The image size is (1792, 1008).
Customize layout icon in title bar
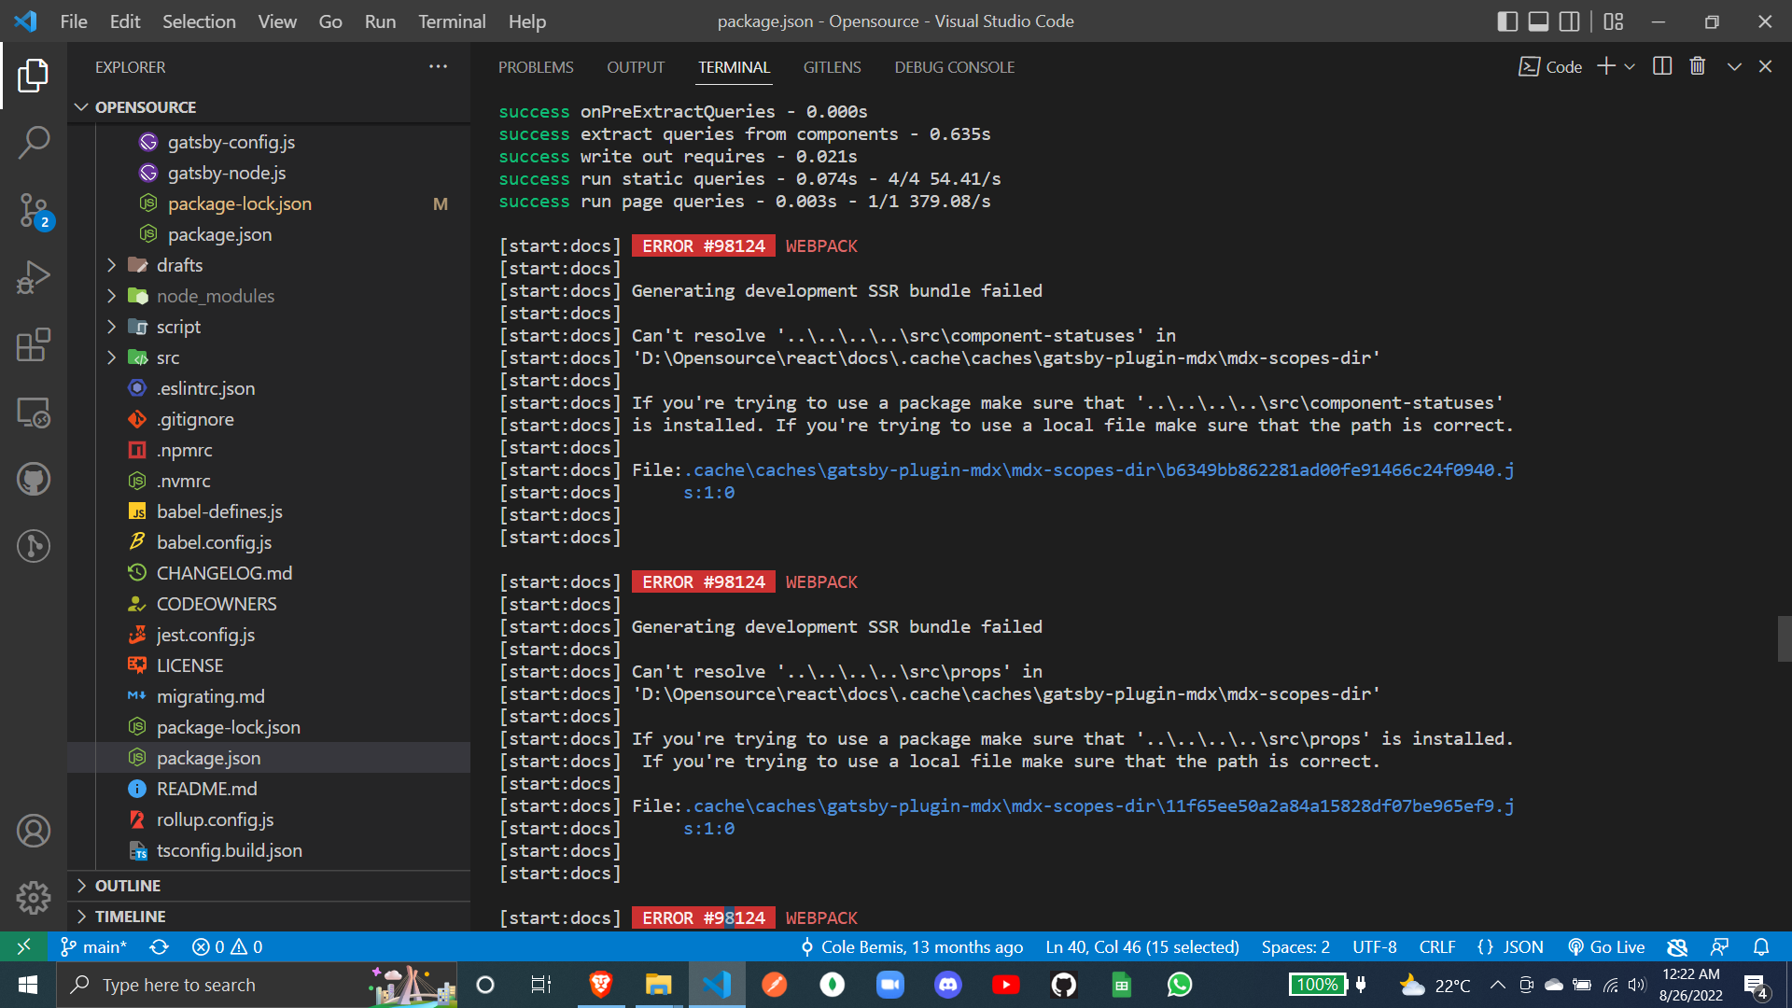pos(1614,21)
